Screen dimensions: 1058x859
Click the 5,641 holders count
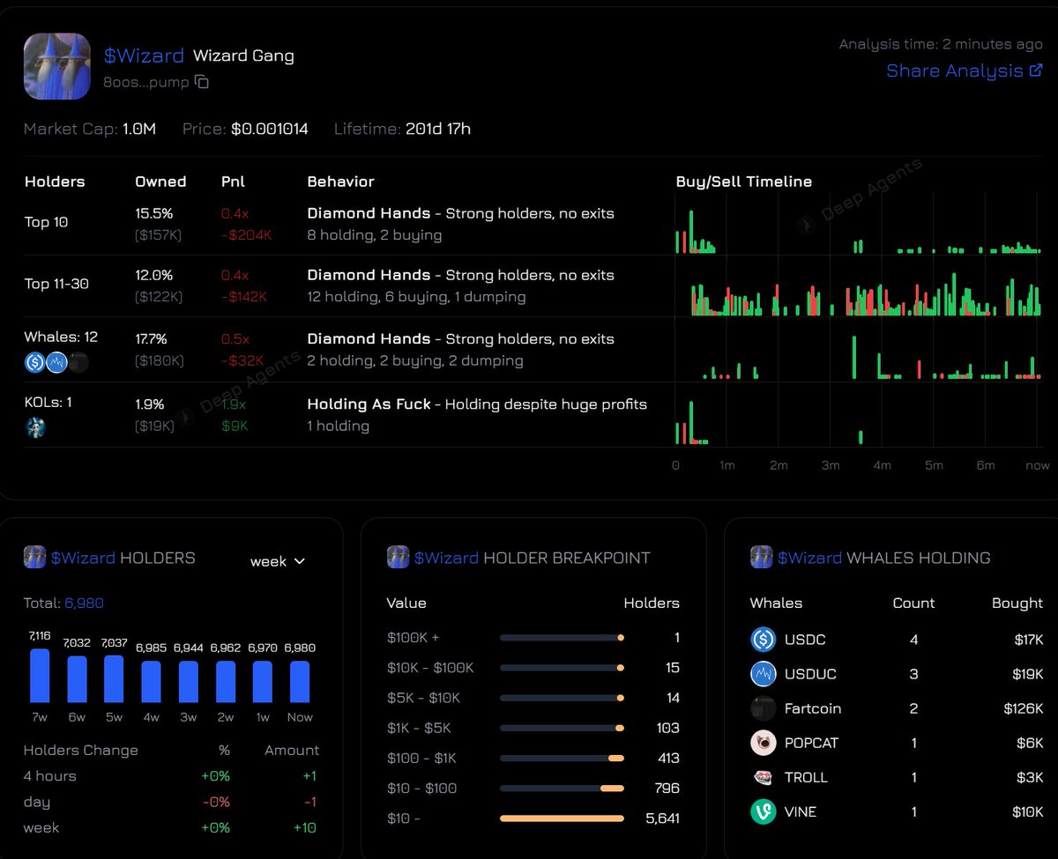point(662,818)
